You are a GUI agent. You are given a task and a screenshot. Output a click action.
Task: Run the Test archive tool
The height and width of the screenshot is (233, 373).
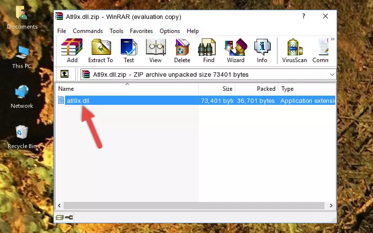click(129, 50)
